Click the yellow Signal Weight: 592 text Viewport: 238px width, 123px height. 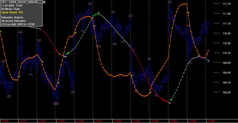pyautogui.click(x=12, y=12)
